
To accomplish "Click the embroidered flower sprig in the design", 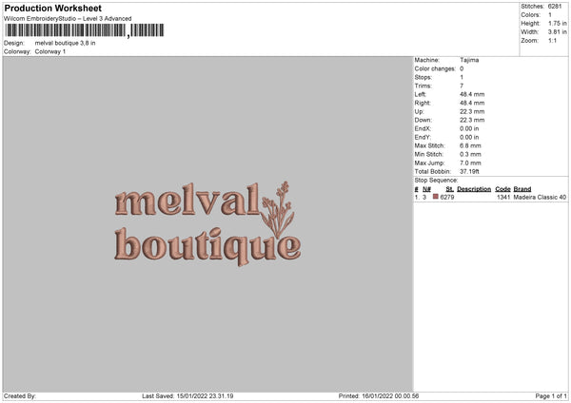I will click(278, 209).
